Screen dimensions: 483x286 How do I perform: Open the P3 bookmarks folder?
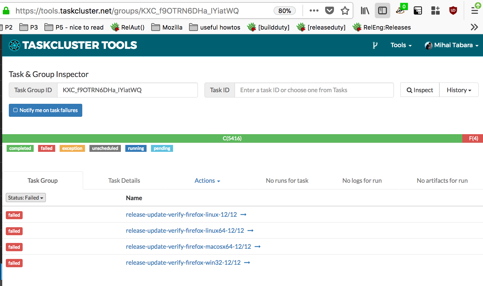tap(28, 27)
